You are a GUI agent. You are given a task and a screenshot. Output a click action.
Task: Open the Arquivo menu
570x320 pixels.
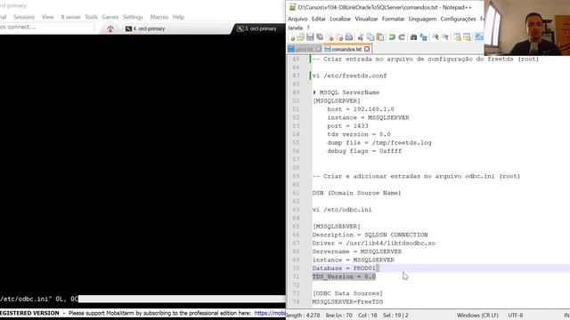(x=297, y=19)
